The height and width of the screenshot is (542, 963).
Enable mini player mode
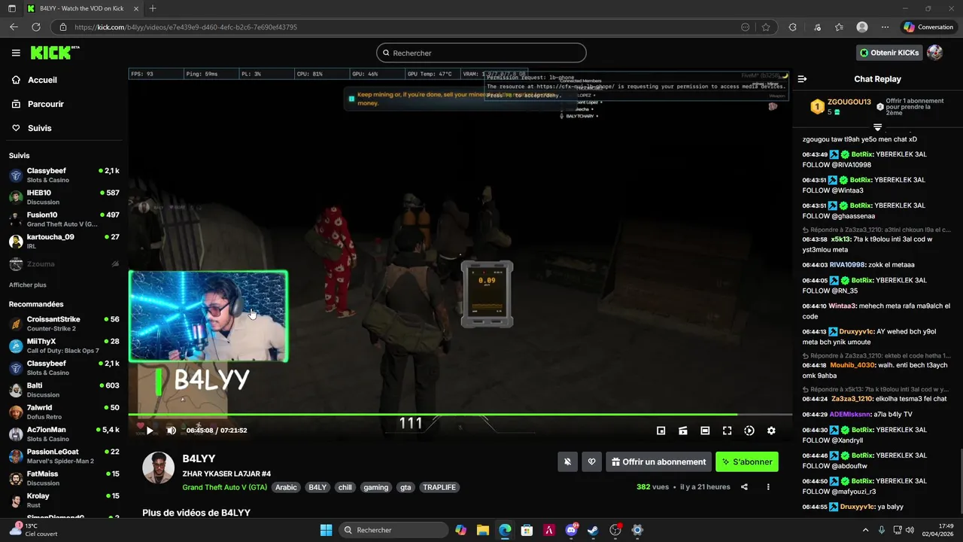tap(661, 431)
